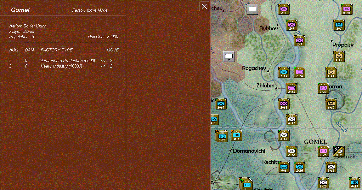Image resolution: width=362 pixels, height=190 pixels.
Task: Select the blue 1-0 counter cut off at the map's left edge
Action: [x=214, y=119]
